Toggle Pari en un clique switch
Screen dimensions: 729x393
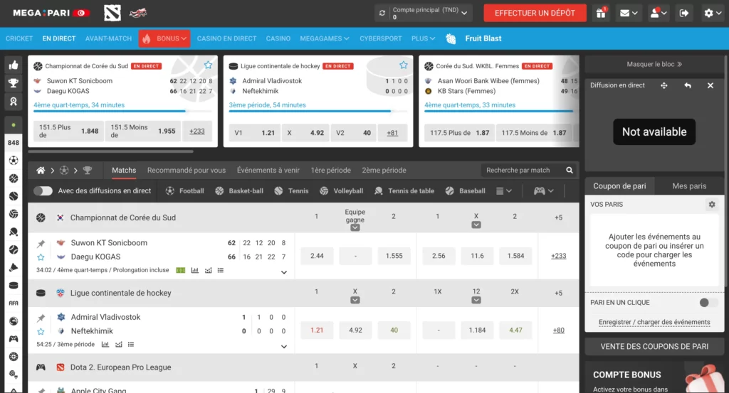pos(708,303)
